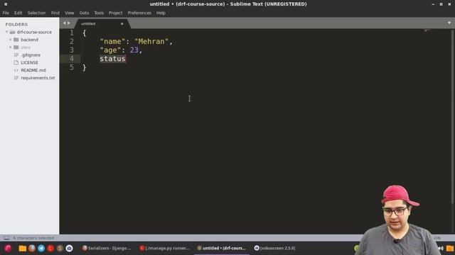Click the selected word status
This screenshot has height=255, width=455.
point(112,59)
